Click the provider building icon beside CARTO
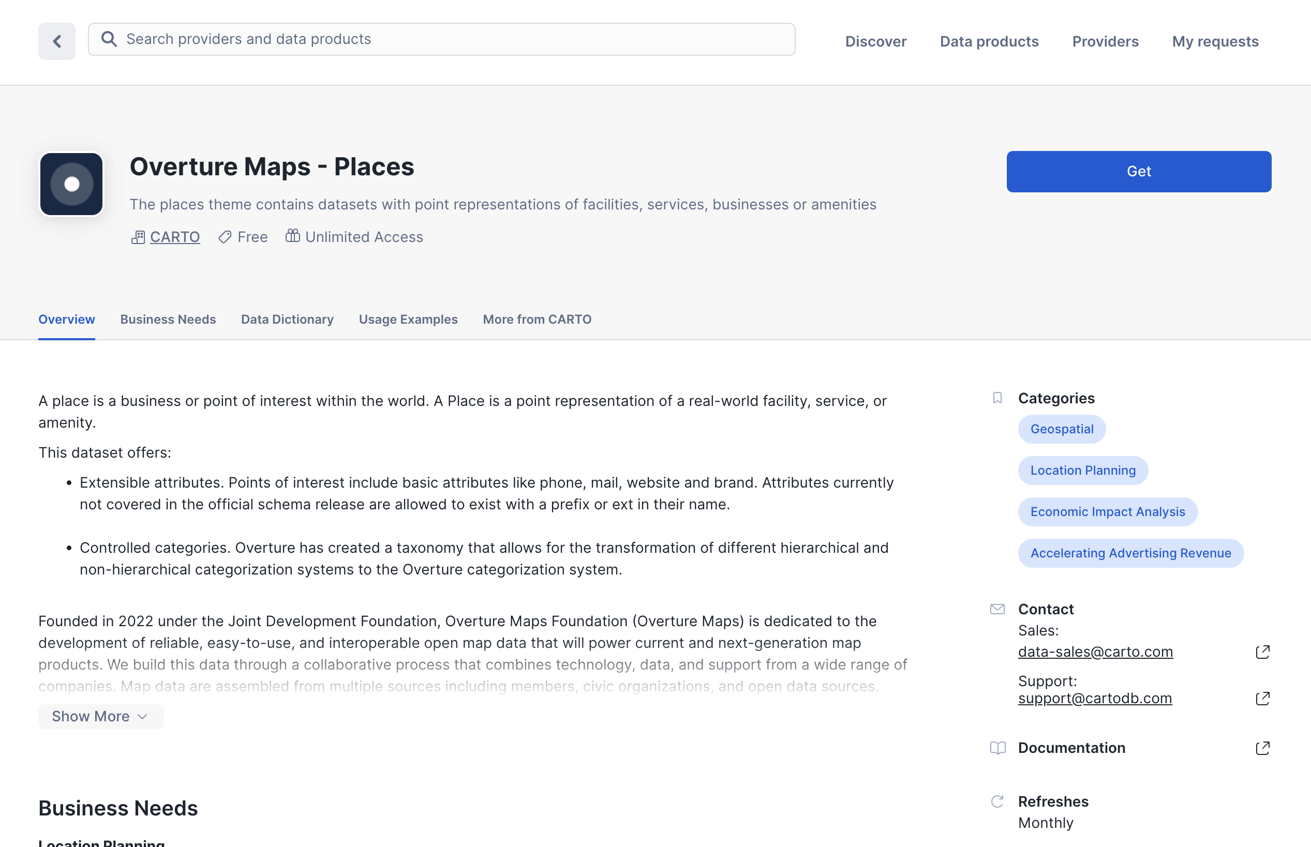Image resolution: width=1311 pixels, height=847 pixels. tap(138, 237)
